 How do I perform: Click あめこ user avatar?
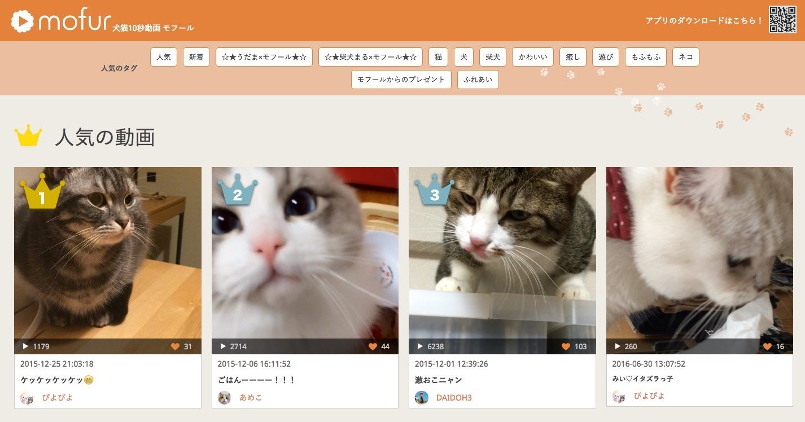coord(225,398)
